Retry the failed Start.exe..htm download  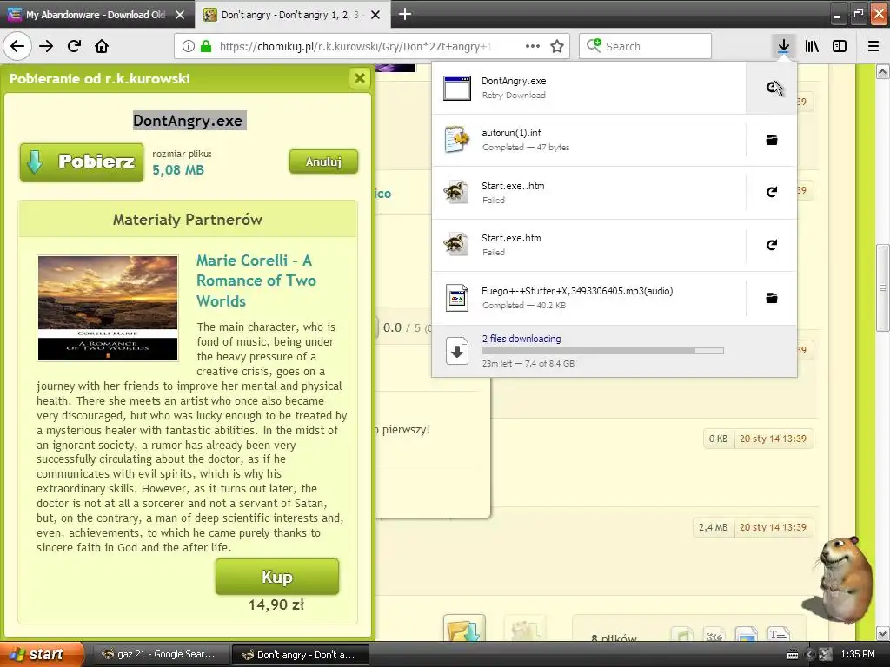point(772,192)
